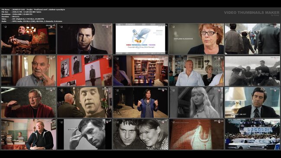Select thumbnail of couple posing cheek to cheek
281x158 pixels.
tap(140, 134)
